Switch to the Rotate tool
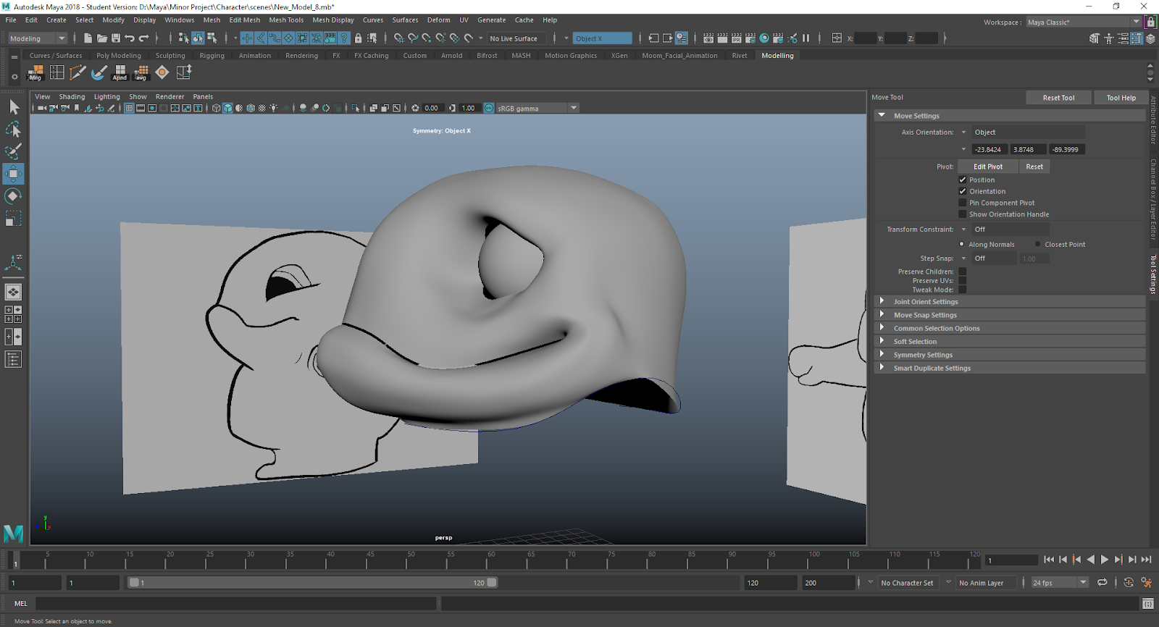1159x627 pixels. [x=13, y=196]
